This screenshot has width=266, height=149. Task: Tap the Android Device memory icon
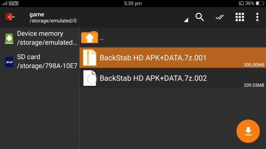[9, 38]
